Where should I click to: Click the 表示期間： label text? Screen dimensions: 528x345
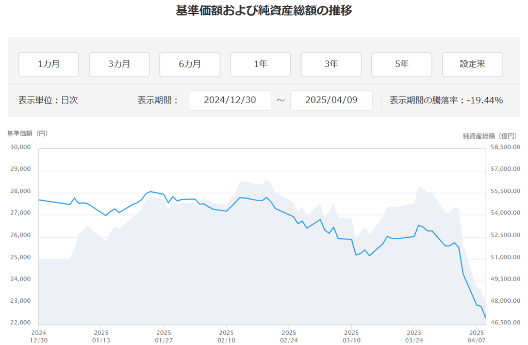(x=158, y=101)
